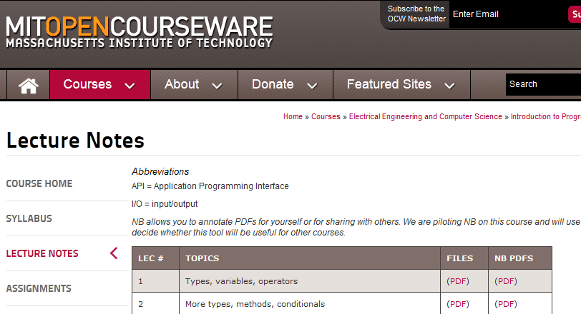
Task: Select Syllabus in sidebar
Action: (29, 218)
